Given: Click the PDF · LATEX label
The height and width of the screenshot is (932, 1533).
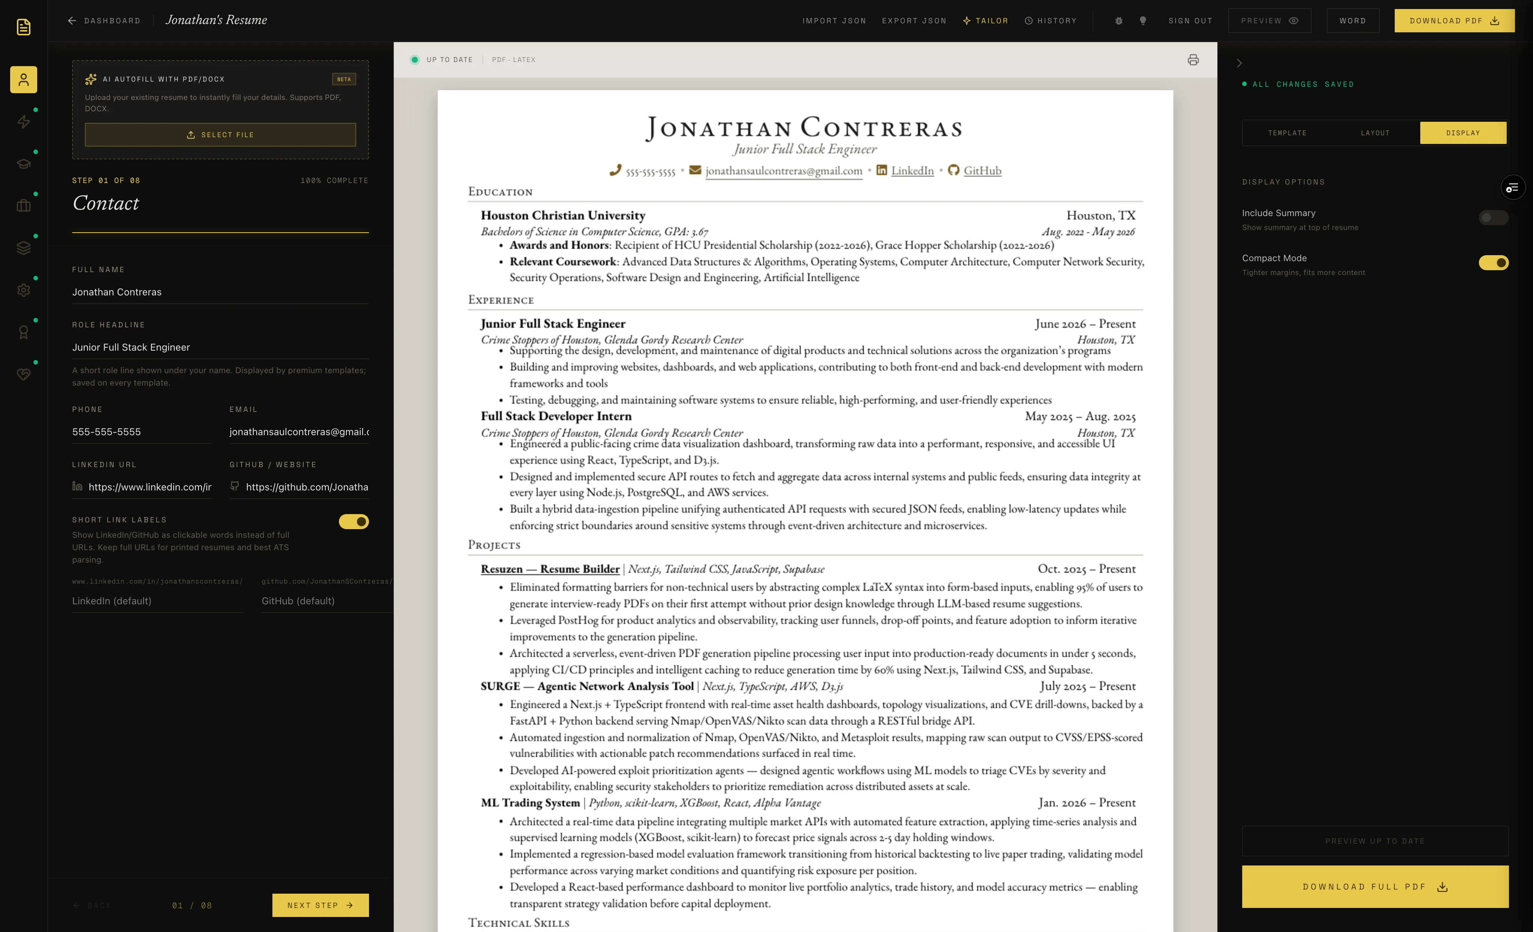Looking at the screenshot, I should pos(513,60).
